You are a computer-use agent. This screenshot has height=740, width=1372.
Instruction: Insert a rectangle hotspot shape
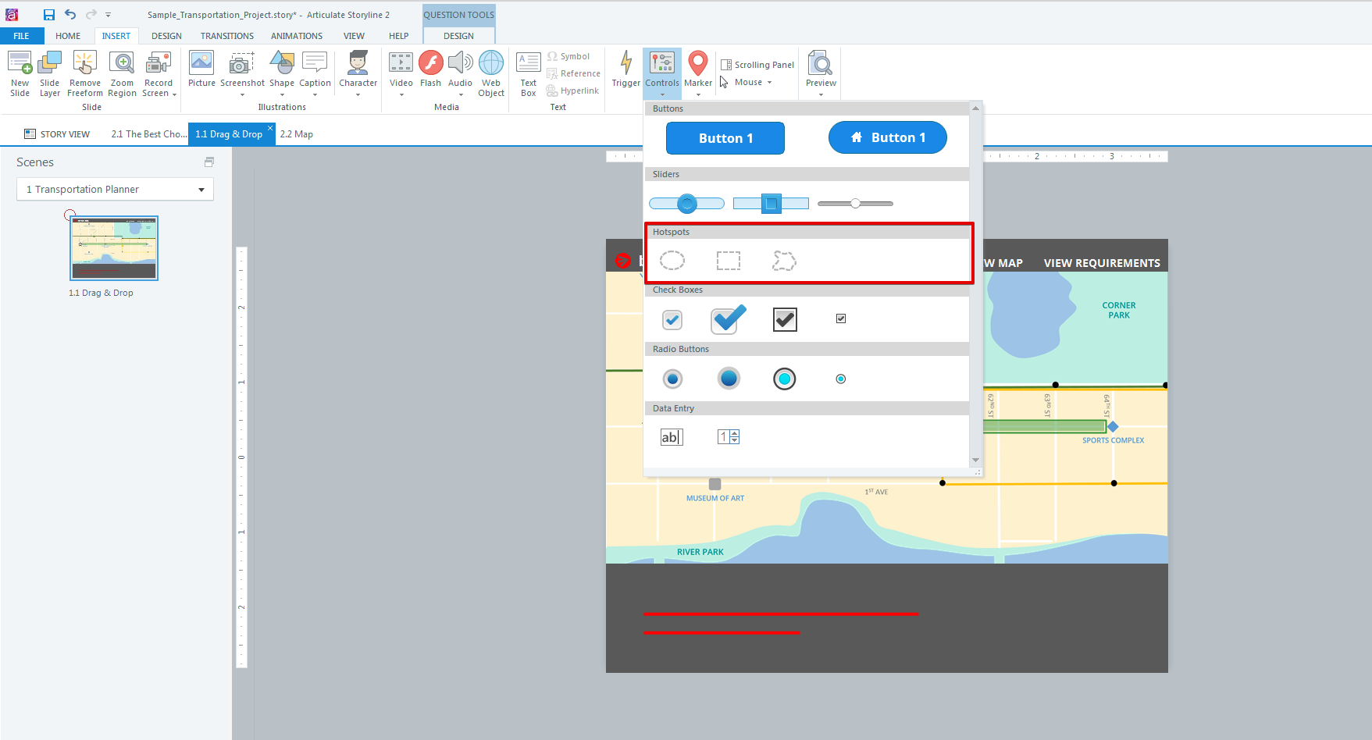pyautogui.click(x=728, y=261)
